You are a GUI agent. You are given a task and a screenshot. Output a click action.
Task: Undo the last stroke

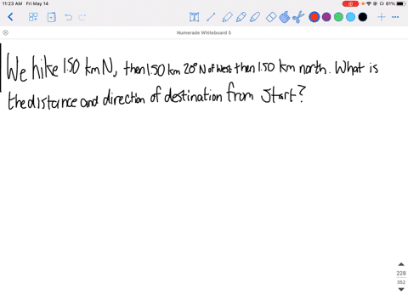[68, 17]
